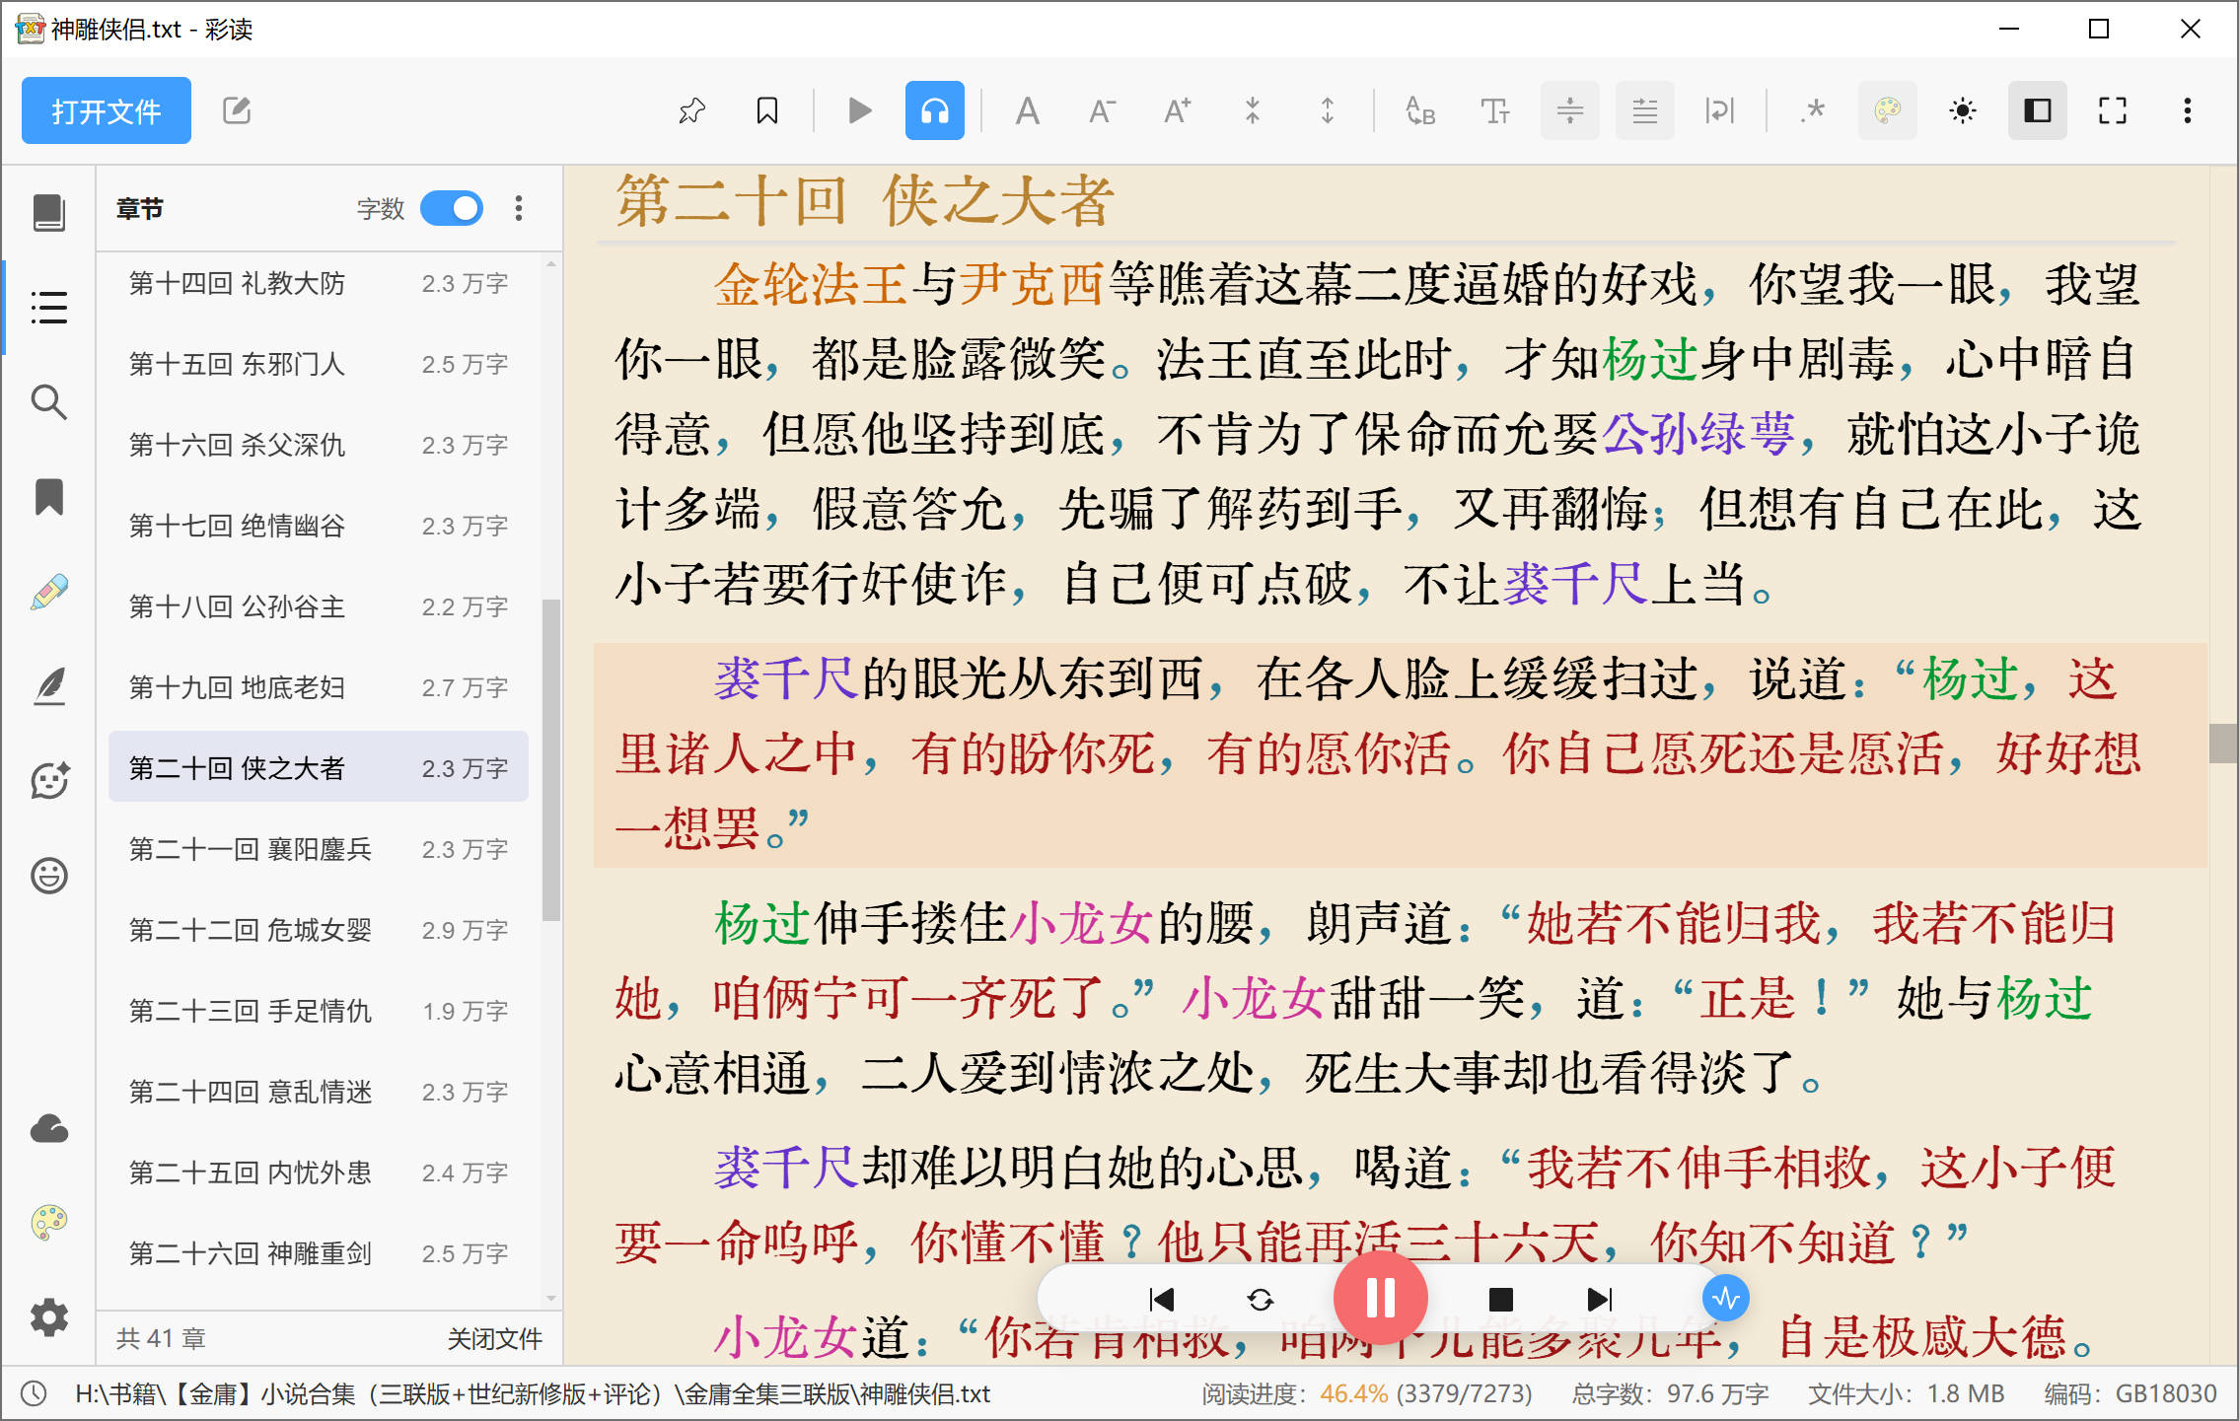Image resolution: width=2239 pixels, height=1421 pixels.
Task: Click the 打开文件 button
Action: pos(107,110)
